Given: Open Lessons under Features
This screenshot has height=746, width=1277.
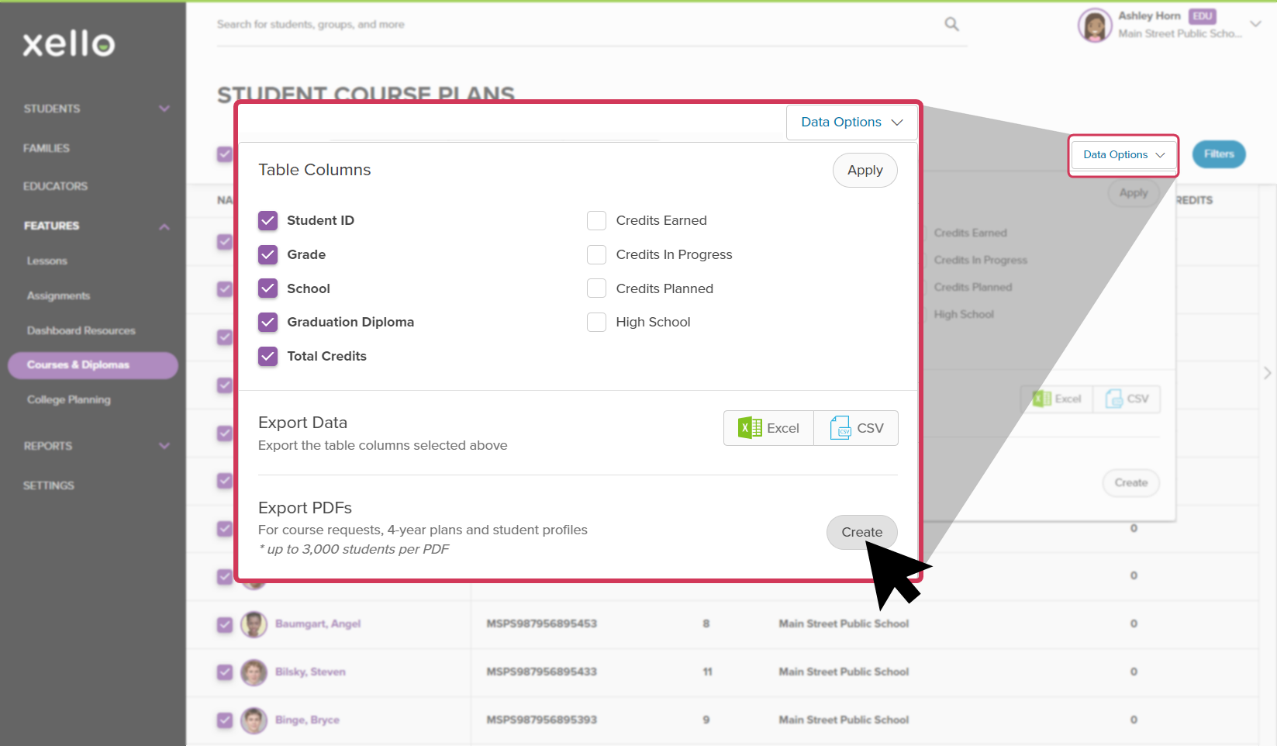Looking at the screenshot, I should (47, 261).
